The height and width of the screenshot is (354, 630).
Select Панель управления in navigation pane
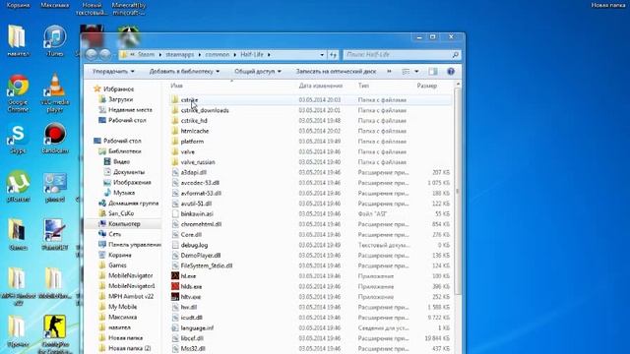click(x=135, y=245)
